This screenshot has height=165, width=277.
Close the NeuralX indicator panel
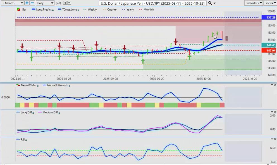point(275,85)
